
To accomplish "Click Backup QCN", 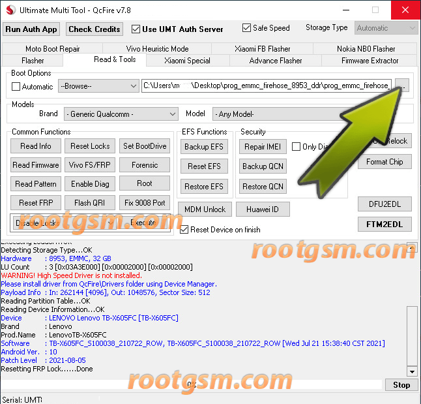I will point(263,166).
